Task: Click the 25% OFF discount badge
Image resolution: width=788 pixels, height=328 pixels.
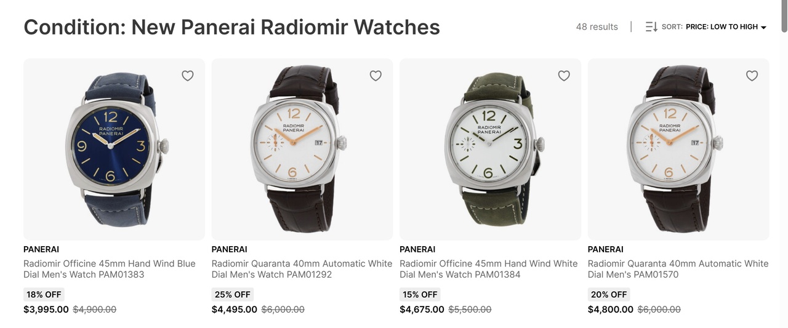Action: tap(232, 294)
